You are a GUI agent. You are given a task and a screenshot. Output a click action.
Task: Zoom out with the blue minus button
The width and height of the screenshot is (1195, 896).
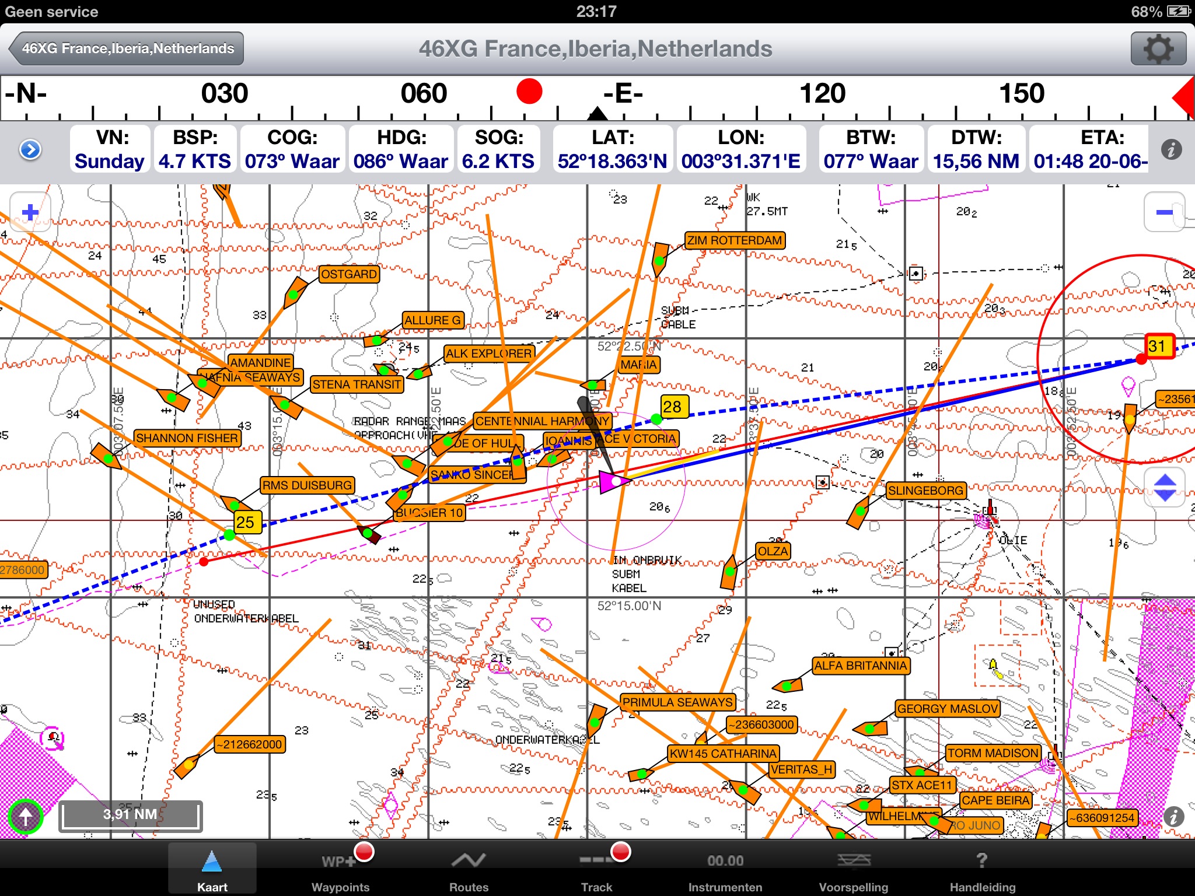(1164, 212)
